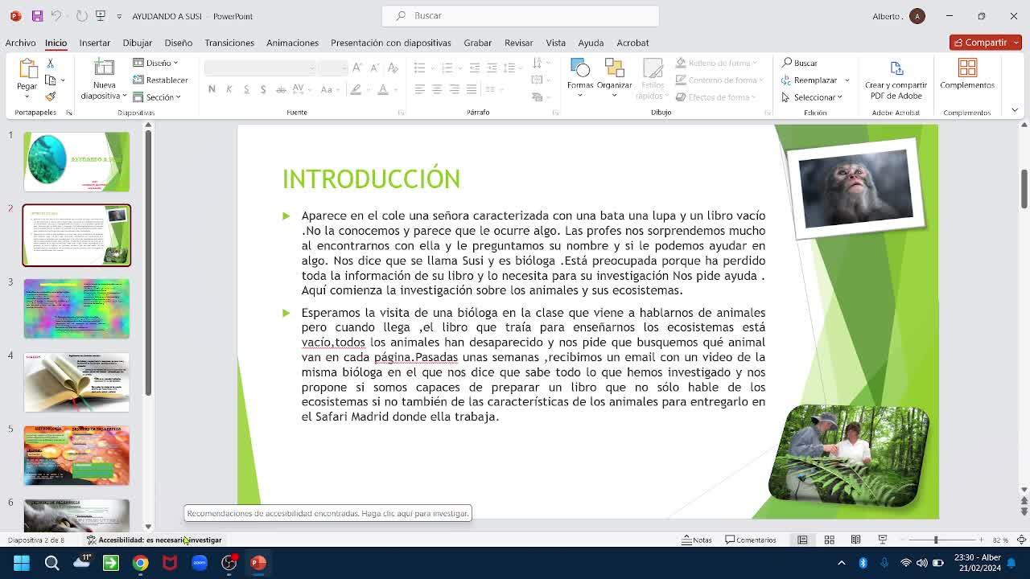Select the Format Painter brush icon
The height and width of the screenshot is (579, 1030).
coord(50,96)
